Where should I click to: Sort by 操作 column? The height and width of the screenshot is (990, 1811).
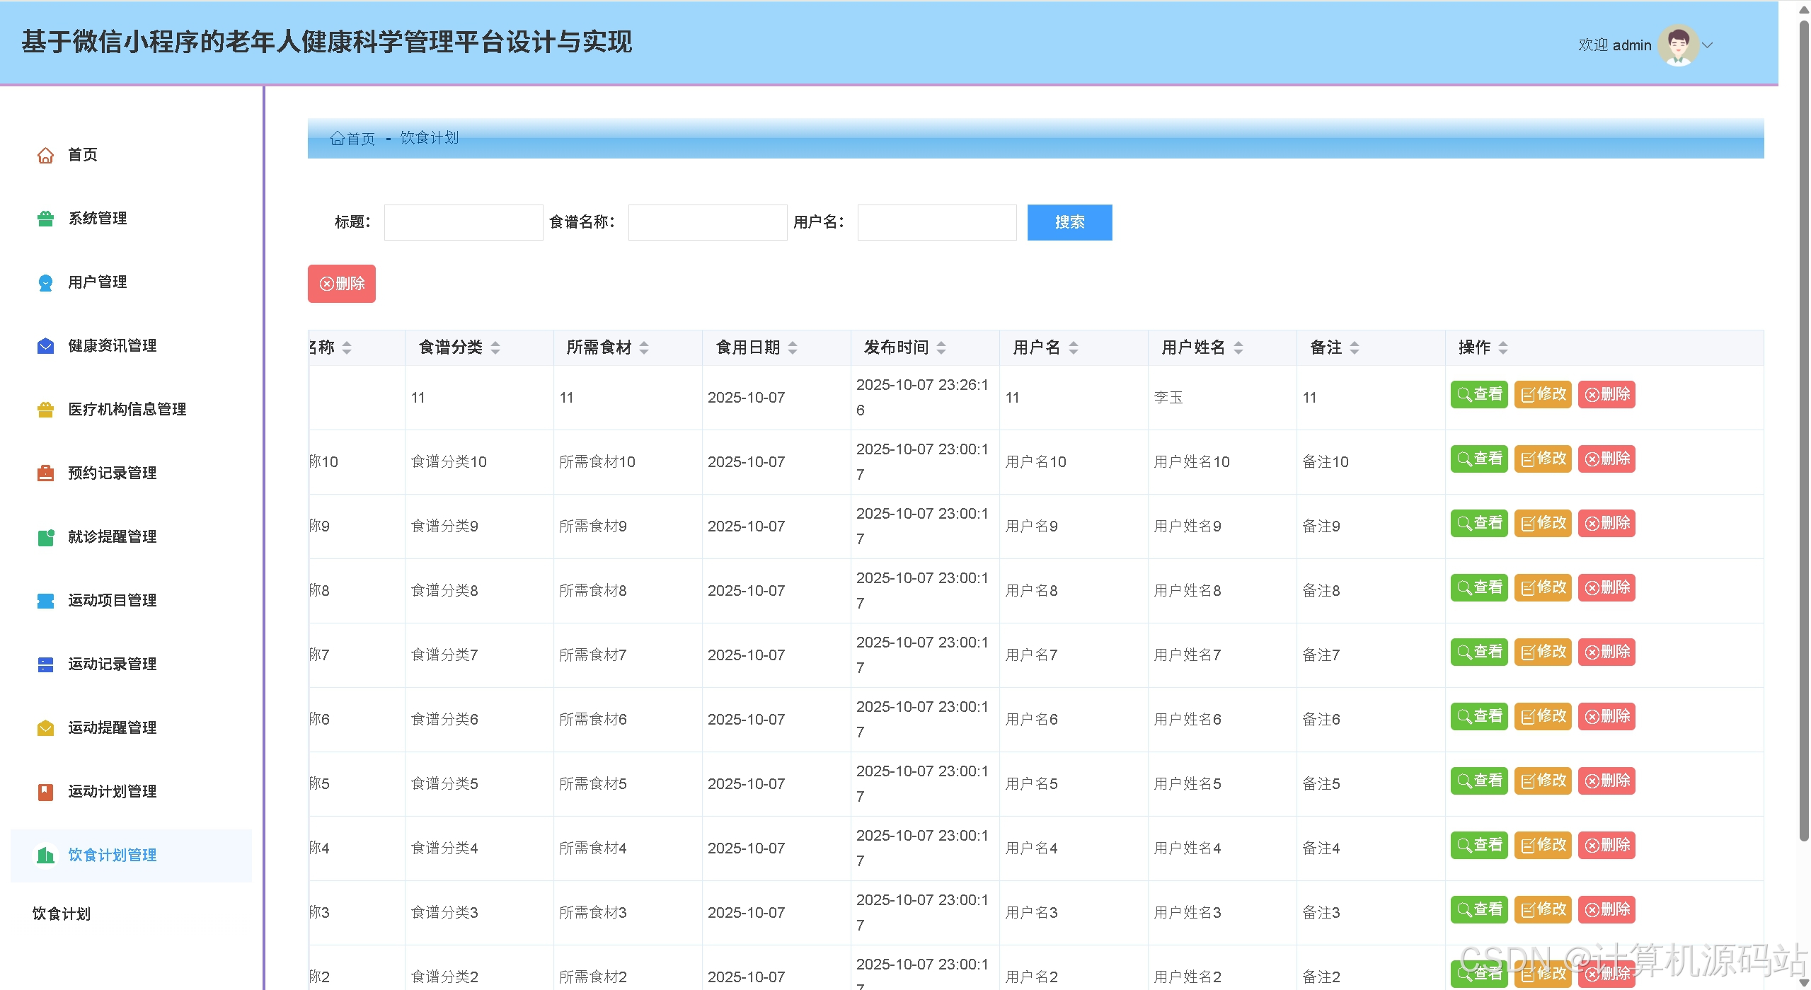point(1503,347)
